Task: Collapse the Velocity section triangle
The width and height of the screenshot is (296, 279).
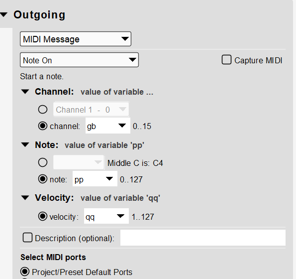Action: (25, 198)
